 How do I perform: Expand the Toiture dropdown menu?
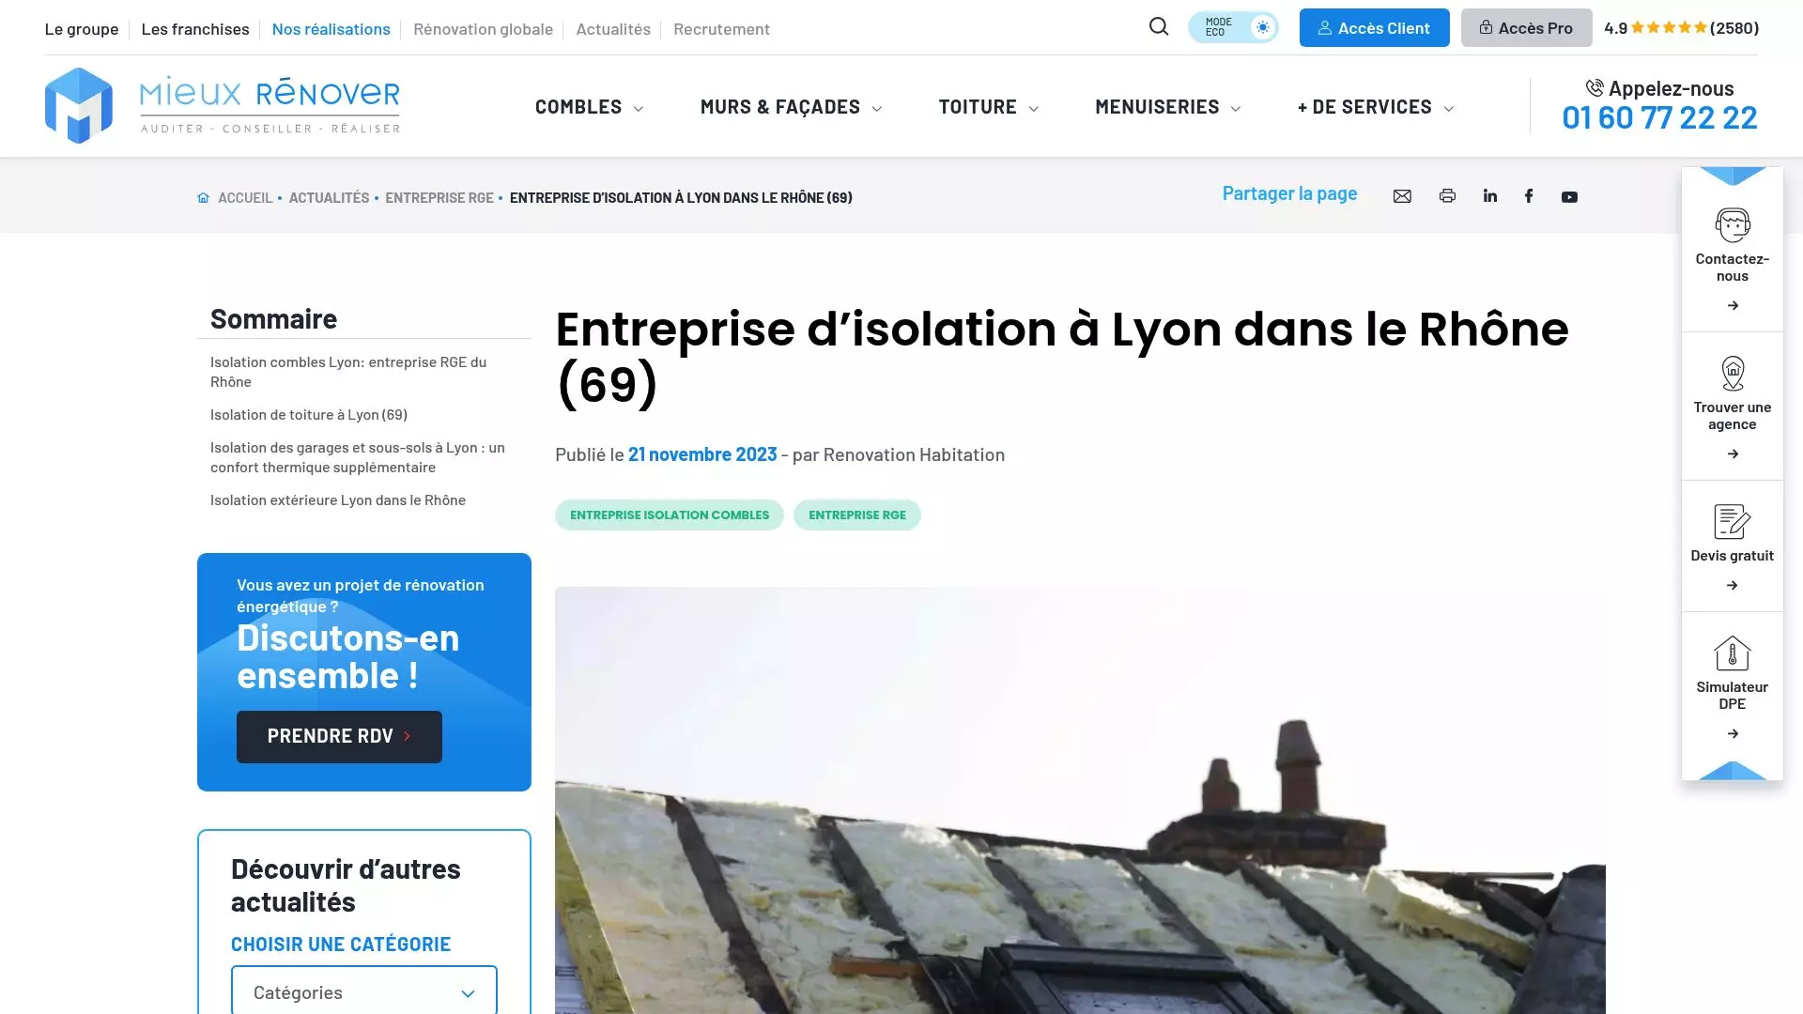989,107
